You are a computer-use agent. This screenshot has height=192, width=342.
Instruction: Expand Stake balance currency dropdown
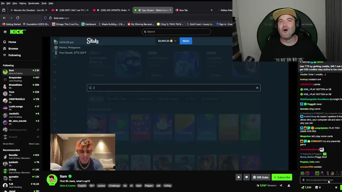175,41
